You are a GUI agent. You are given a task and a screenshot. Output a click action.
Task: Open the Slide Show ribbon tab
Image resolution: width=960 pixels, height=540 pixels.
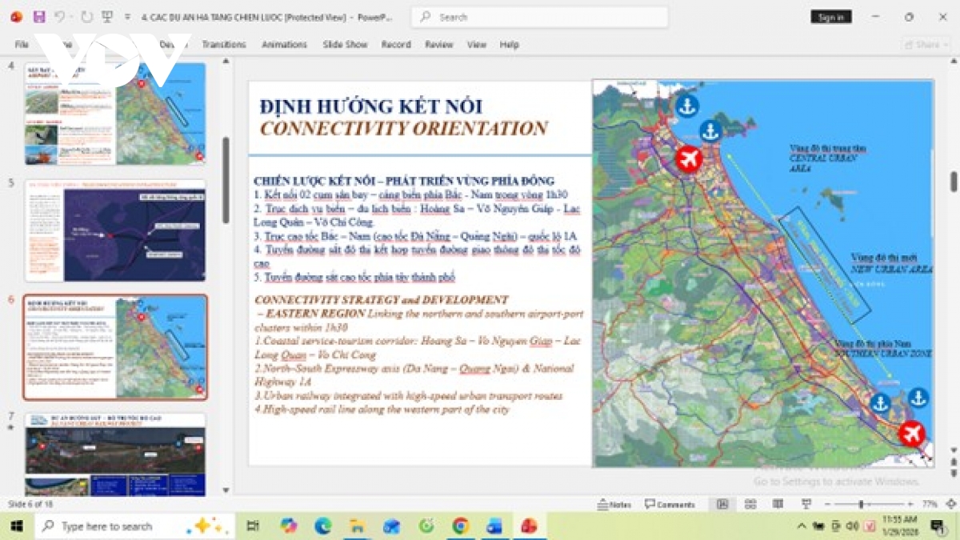point(345,45)
